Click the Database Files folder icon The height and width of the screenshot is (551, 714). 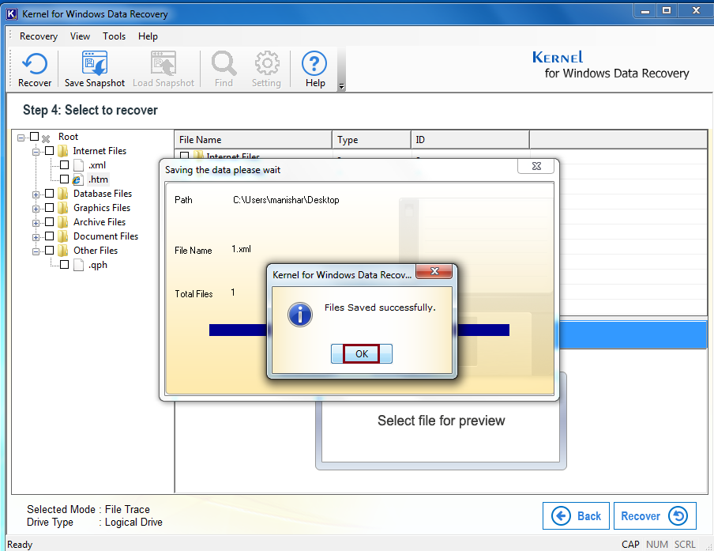(x=63, y=194)
